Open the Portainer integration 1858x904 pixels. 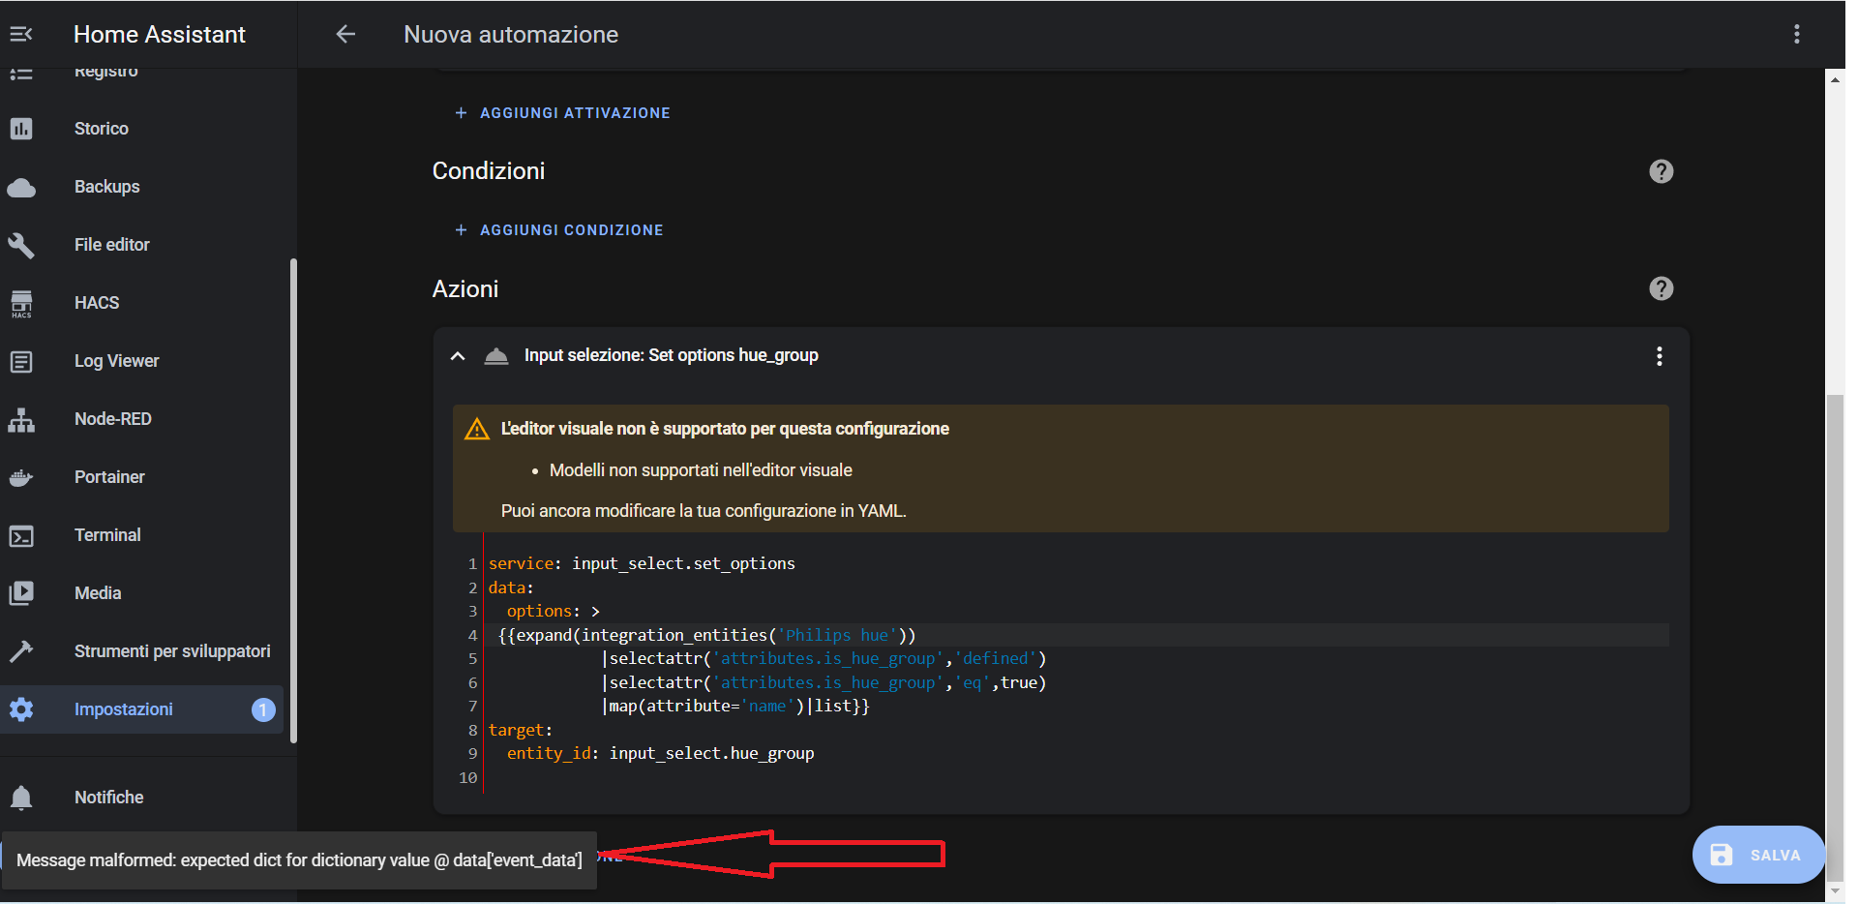(108, 476)
